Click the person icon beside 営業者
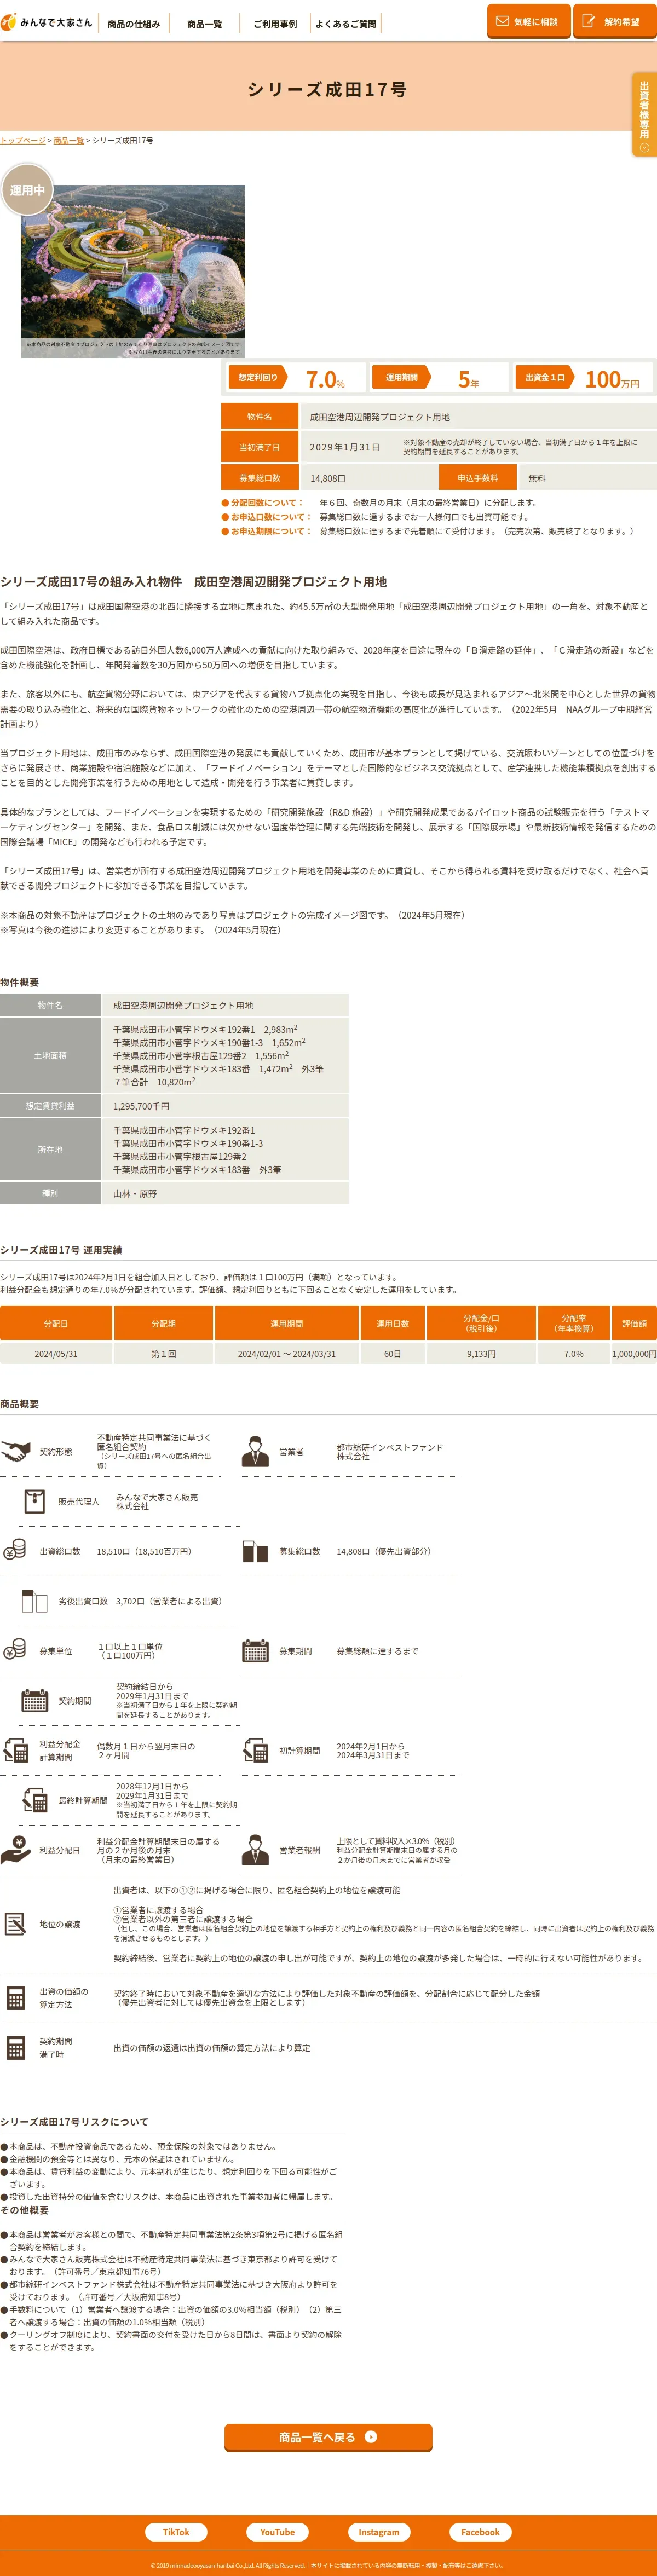 (255, 1451)
